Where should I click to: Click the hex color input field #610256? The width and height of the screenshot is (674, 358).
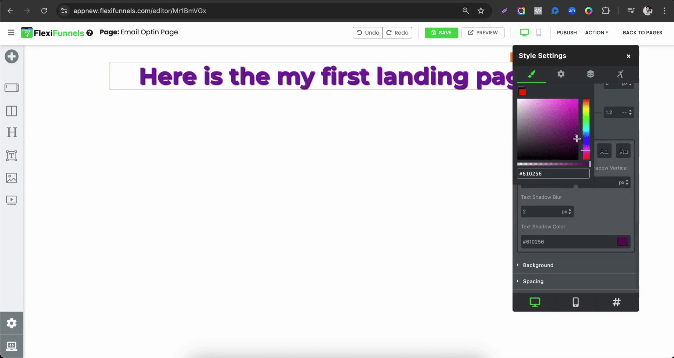pyautogui.click(x=553, y=174)
